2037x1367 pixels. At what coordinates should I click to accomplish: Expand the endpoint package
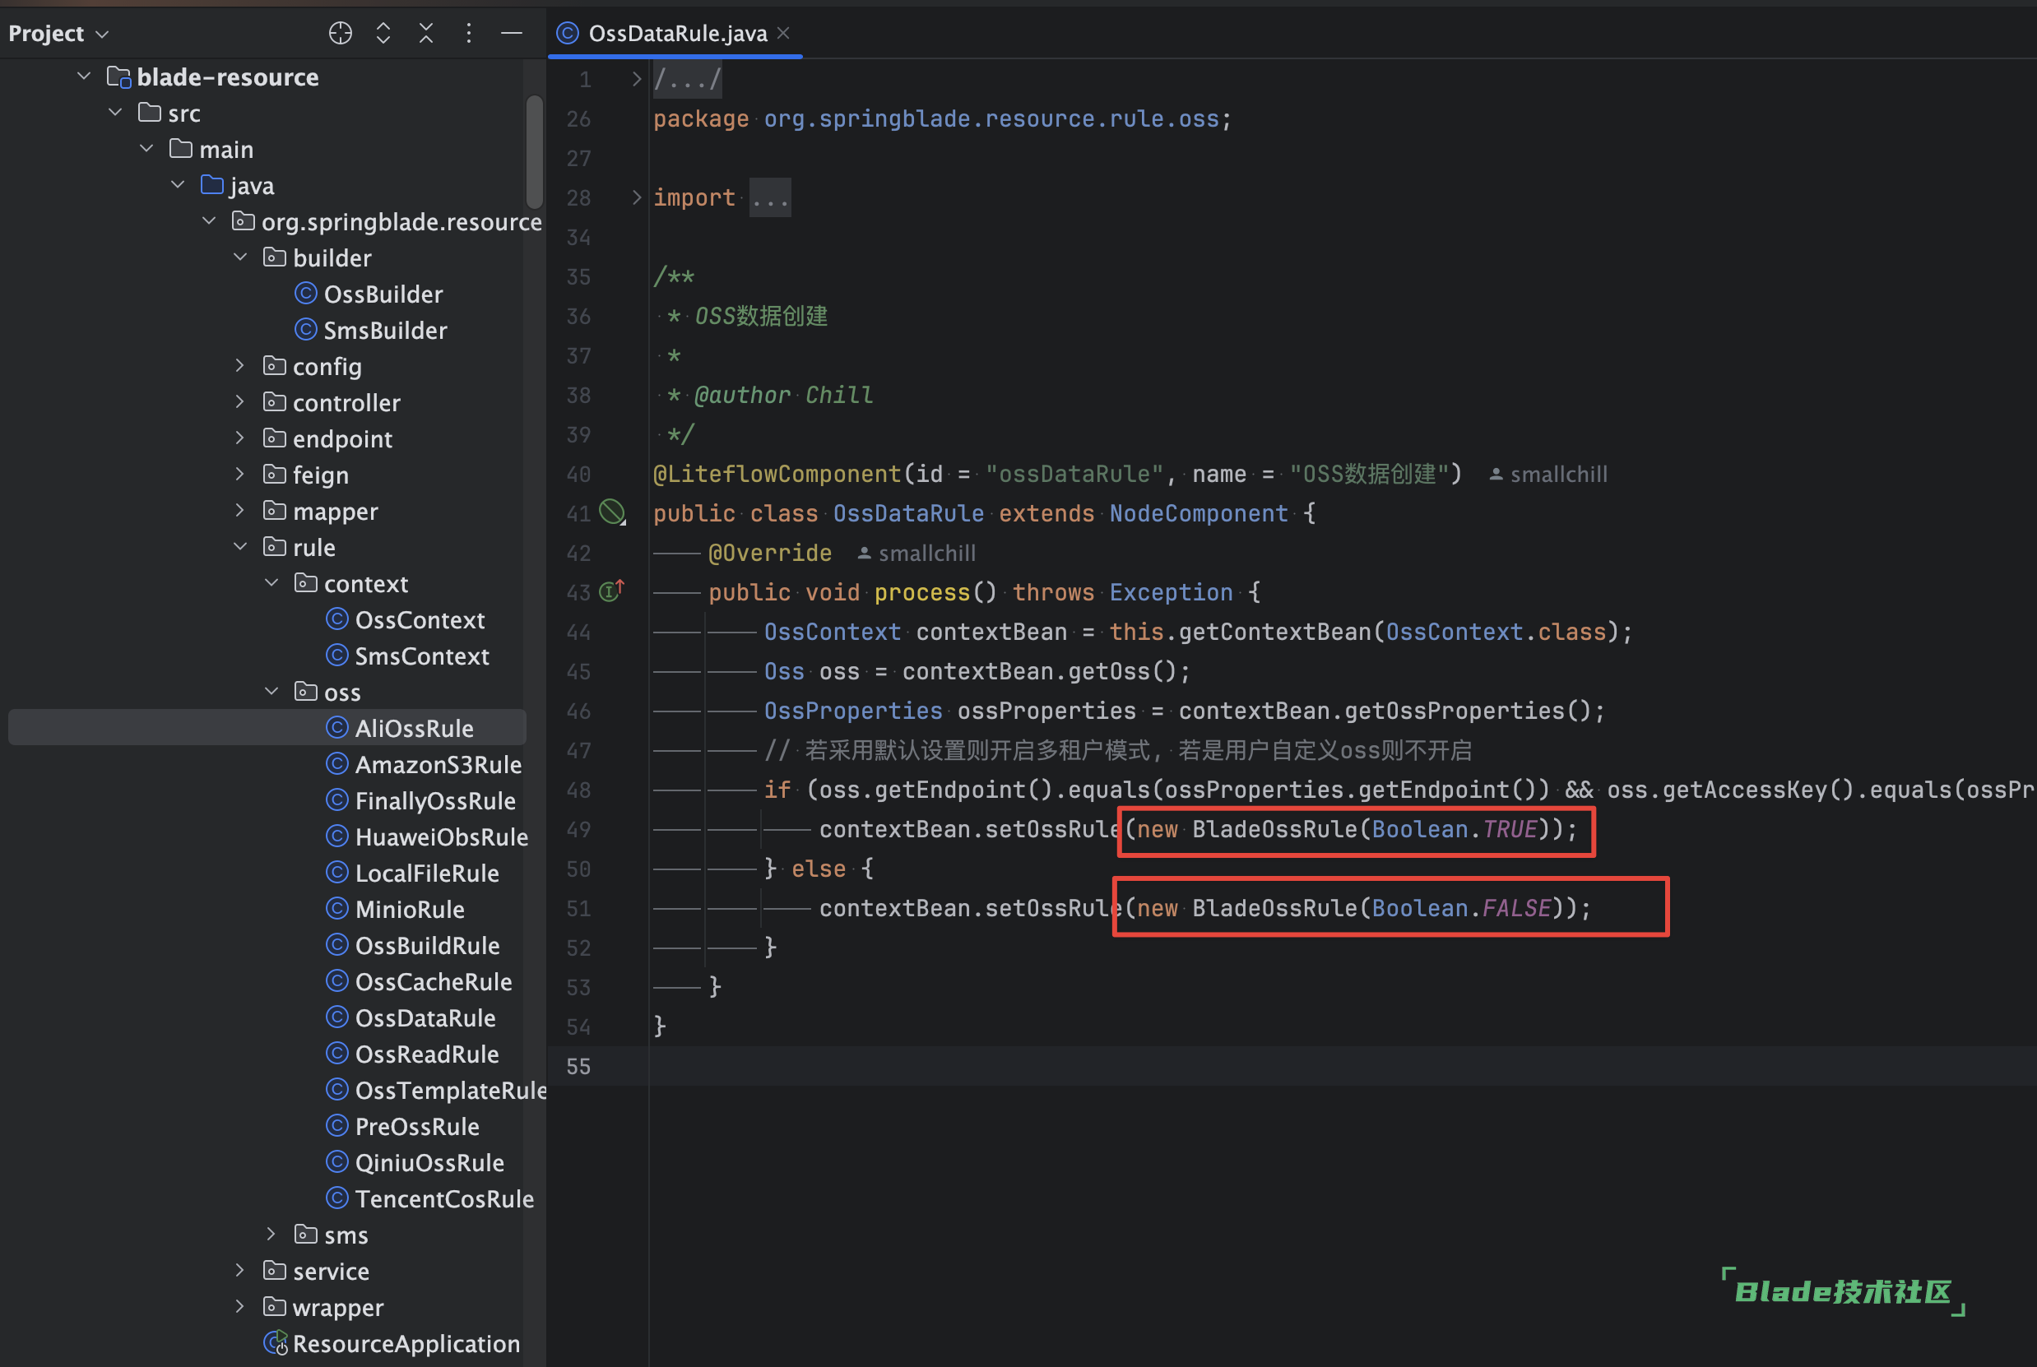[241, 438]
